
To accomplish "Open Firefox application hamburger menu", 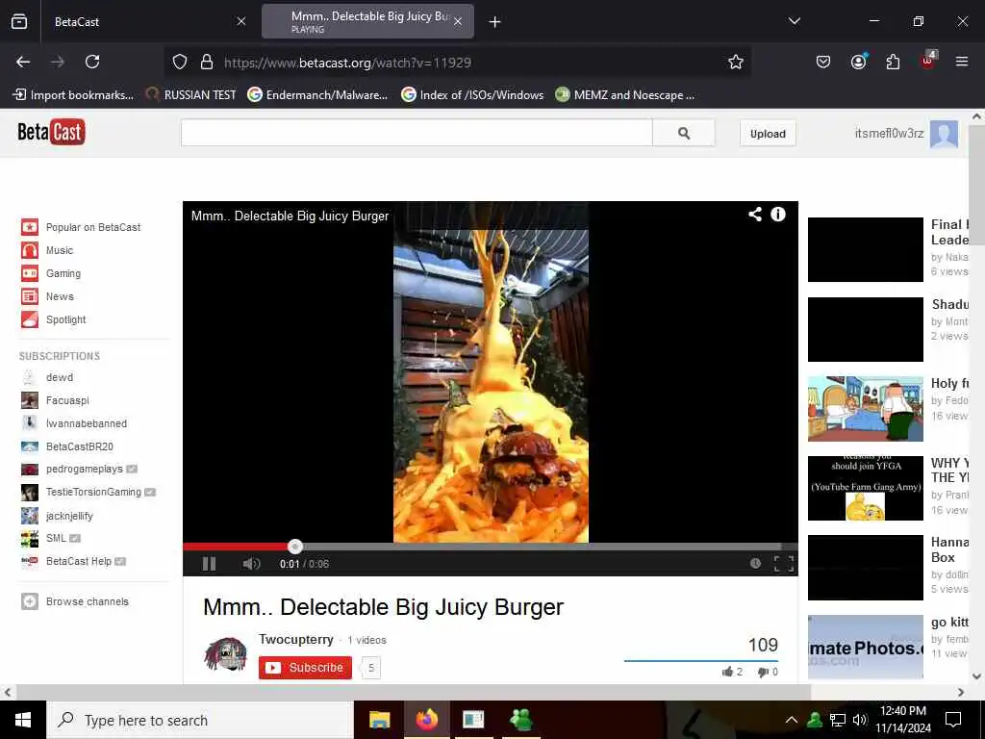I will click(962, 62).
